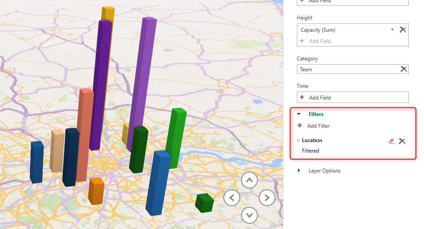Select the orange bar on the map
Screen dimensions: 424x229
tap(96, 191)
